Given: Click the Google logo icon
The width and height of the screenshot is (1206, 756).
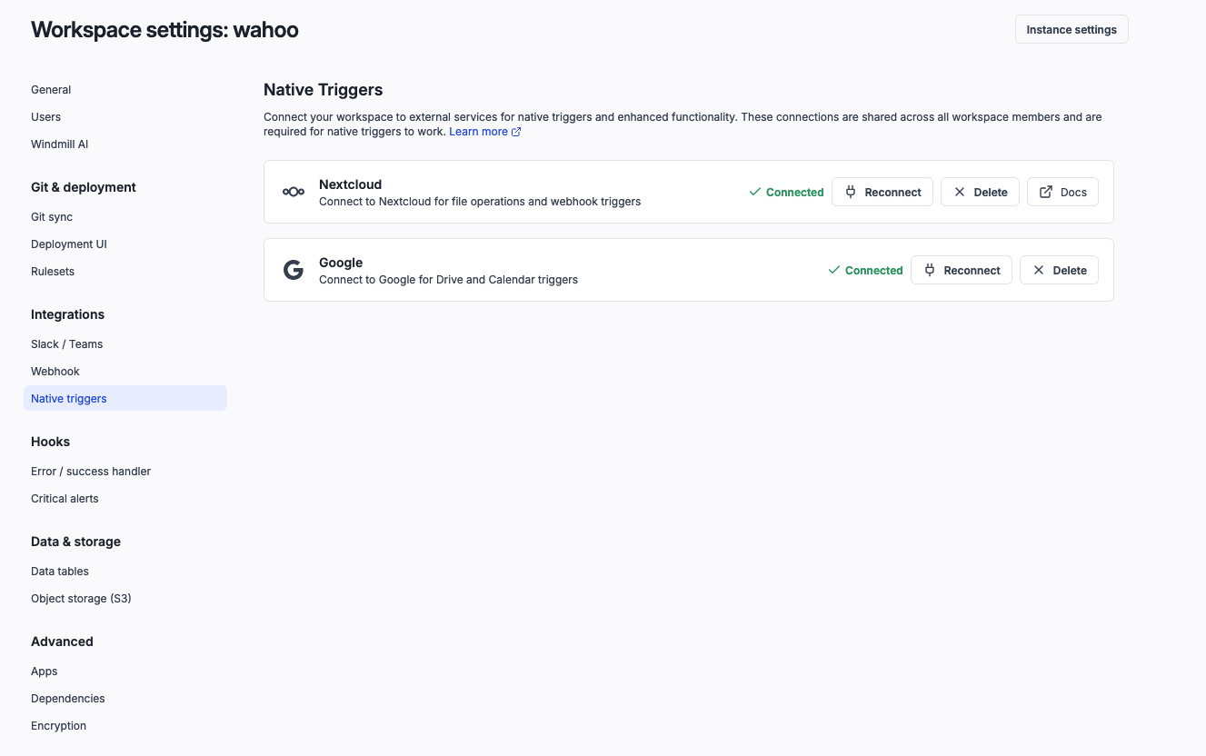Looking at the screenshot, I should pyautogui.click(x=293, y=269).
